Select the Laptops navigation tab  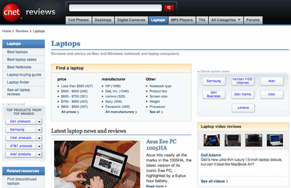pos(158,20)
